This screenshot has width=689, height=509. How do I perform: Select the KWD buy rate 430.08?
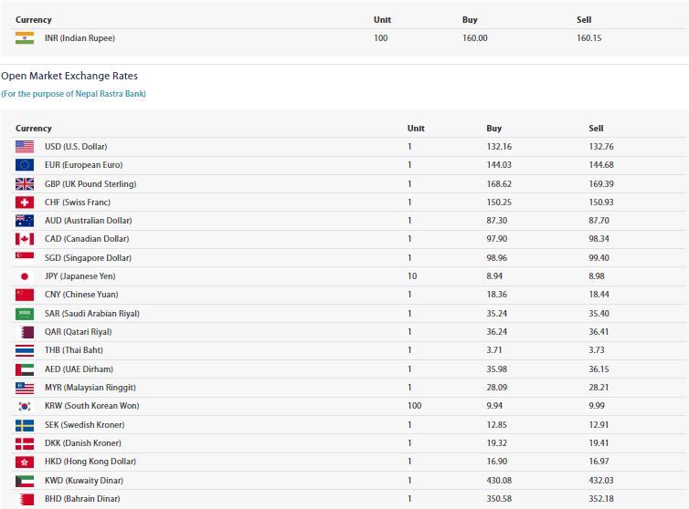[500, 481]
